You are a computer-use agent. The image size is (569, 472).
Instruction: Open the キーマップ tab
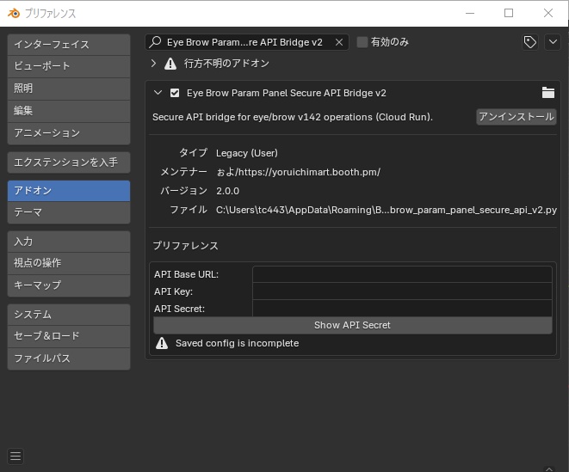69,285
